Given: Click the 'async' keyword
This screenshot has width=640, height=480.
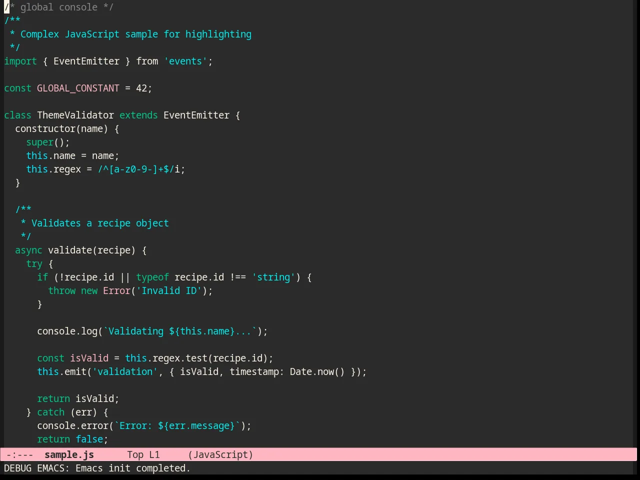Looking at the screenshot, I should tap(28, 250).
